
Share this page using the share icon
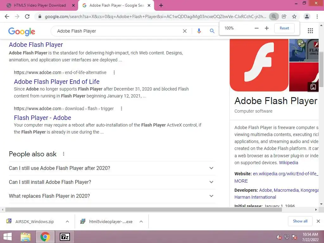tap(284, 16)
